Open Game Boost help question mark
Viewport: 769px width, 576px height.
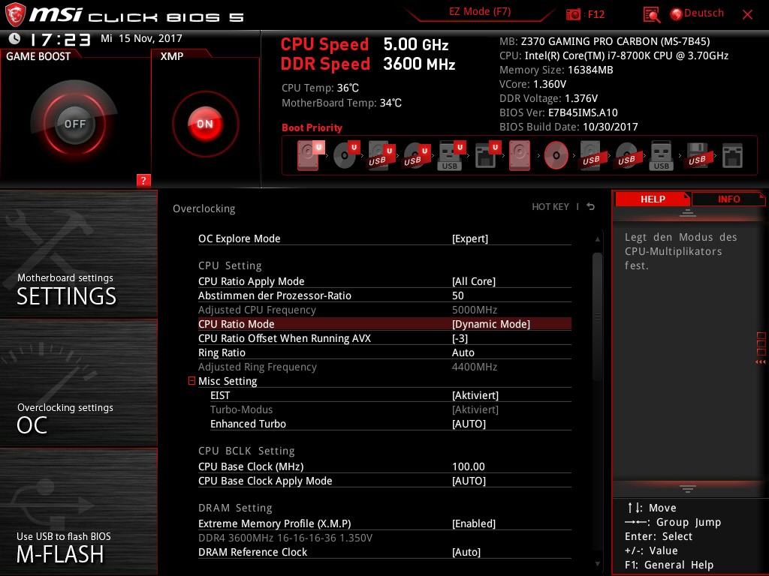[x=143, y=180]
